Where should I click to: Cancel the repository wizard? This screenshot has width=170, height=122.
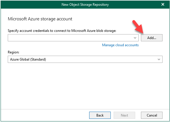[152, 115]
